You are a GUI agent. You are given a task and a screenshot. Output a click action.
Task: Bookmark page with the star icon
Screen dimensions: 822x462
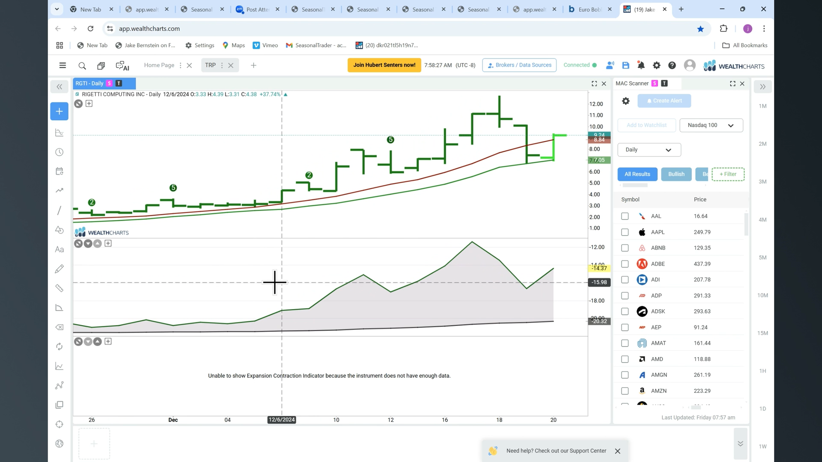[700, 29]
